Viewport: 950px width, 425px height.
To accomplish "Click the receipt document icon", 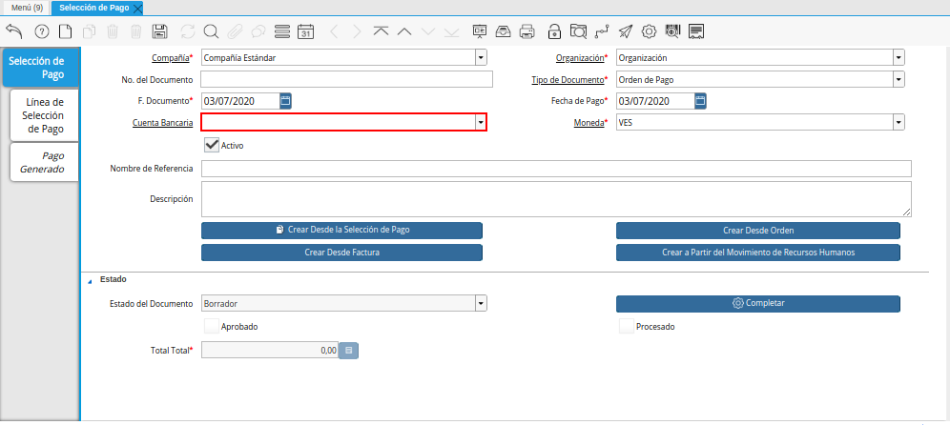I will (x=696, y=31).
